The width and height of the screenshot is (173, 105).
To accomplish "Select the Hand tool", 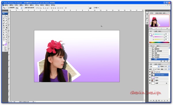I will click(4, 40).
